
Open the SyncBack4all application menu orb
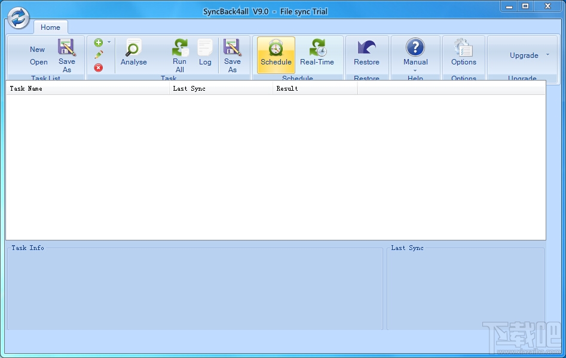pos(19,18)
